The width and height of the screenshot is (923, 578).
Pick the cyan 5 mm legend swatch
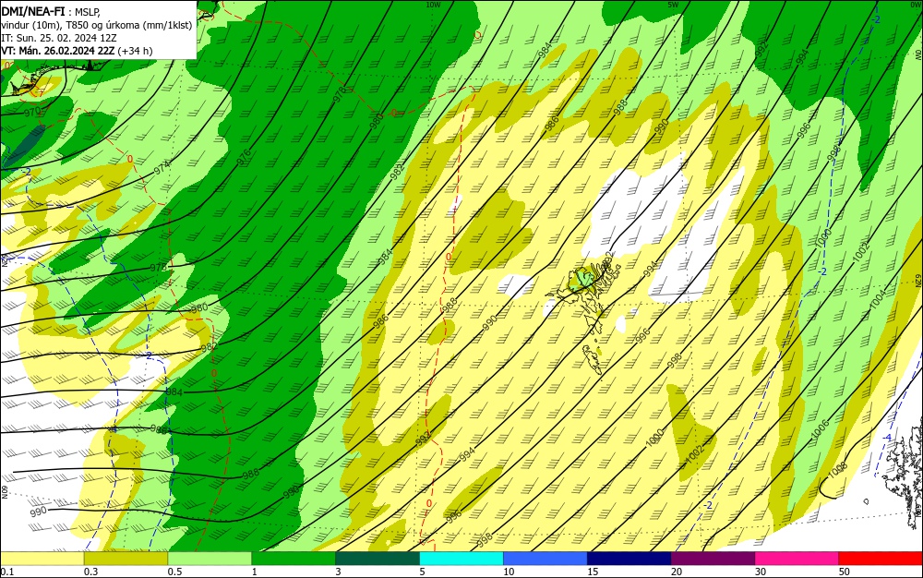click(461, 559)
